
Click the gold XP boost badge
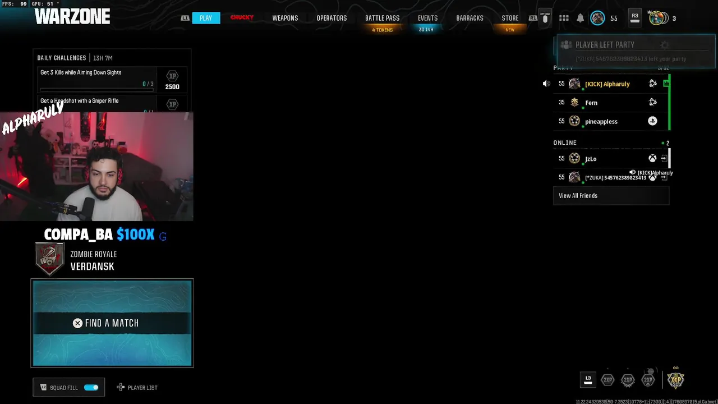click(676, 379)
